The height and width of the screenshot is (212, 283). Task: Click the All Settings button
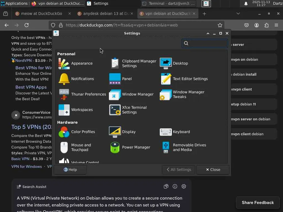[179, 170]
